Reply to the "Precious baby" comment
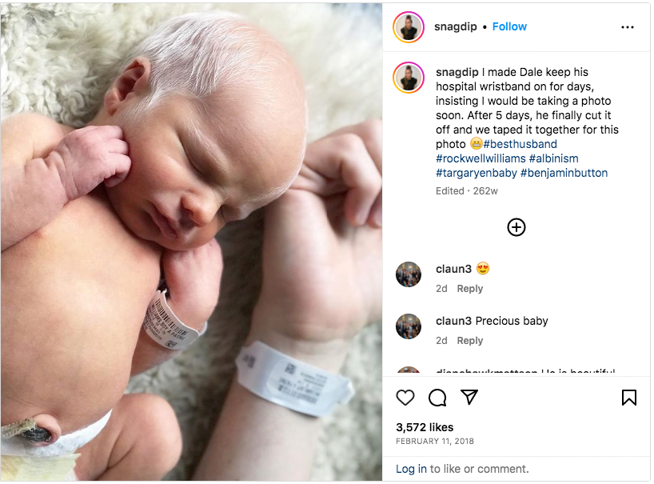Viewport: 654px width, 484px height. 469,341
